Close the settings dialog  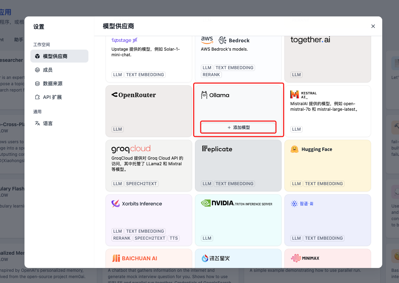click(373, 26)
